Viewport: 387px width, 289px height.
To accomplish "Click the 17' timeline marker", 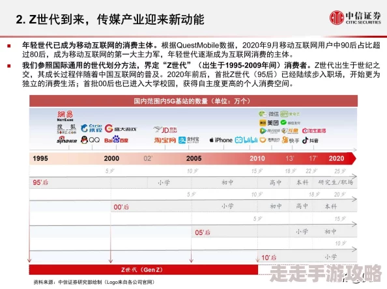I will point(313,158).
